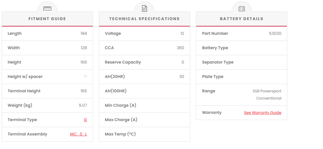
Task: Click the battery icon above Battery Details
Action: click(241, 9)
